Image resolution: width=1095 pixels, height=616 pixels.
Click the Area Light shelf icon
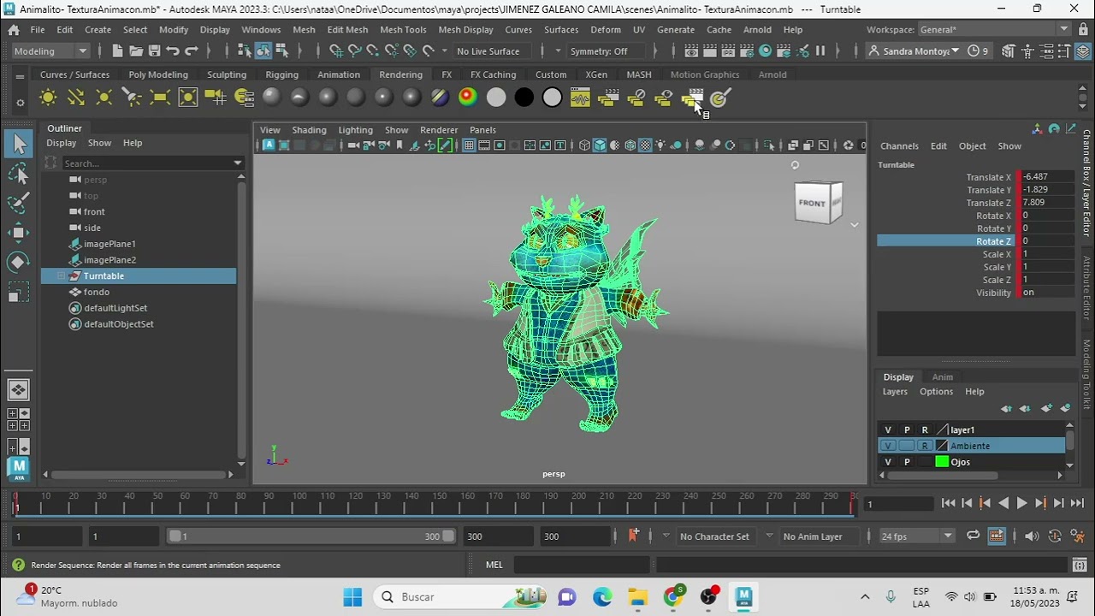(160, 98)
